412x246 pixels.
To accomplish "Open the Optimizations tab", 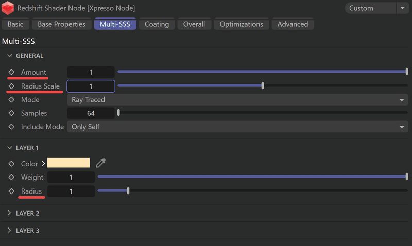I will (x=241, y=24).
